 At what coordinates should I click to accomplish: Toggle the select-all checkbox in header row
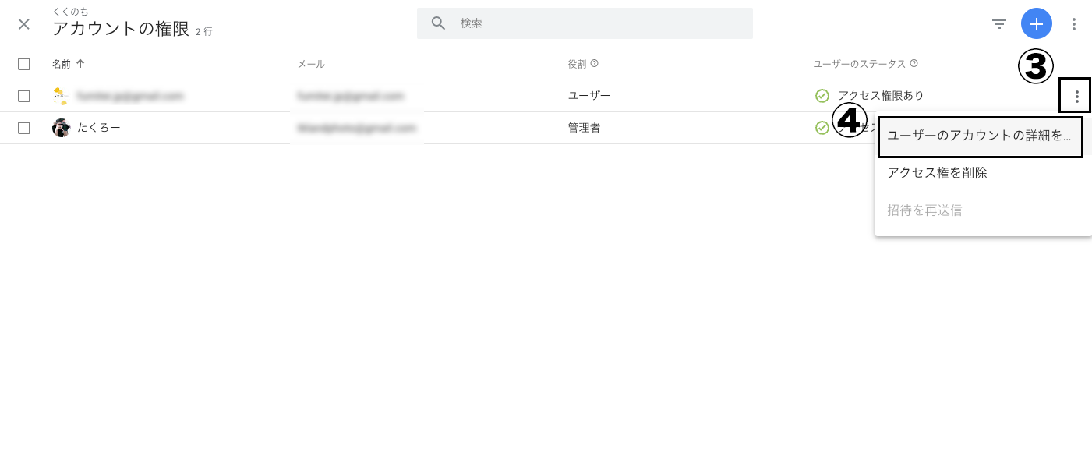[x=24, y=64]
